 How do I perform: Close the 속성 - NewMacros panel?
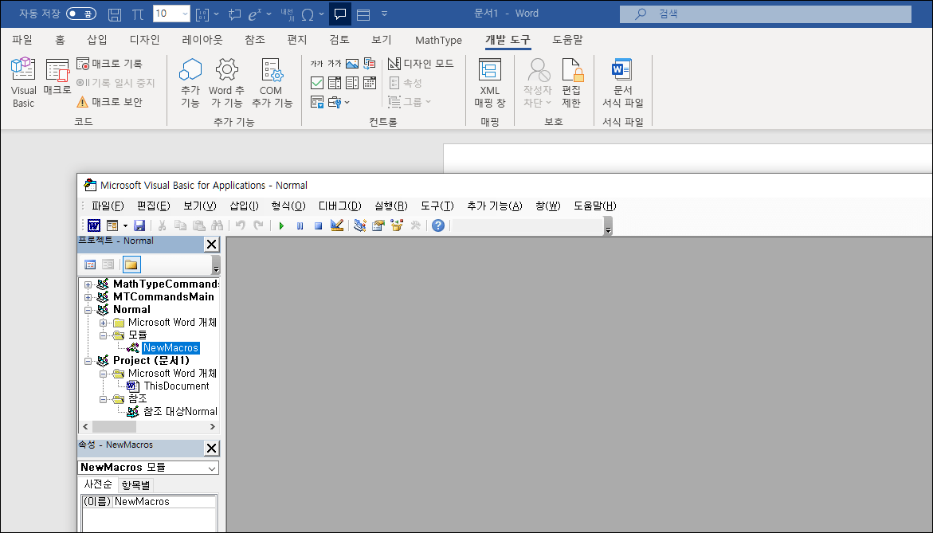211,448
